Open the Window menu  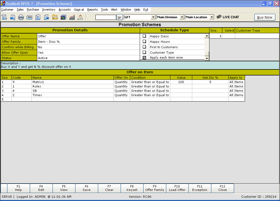tap(126, 10)
